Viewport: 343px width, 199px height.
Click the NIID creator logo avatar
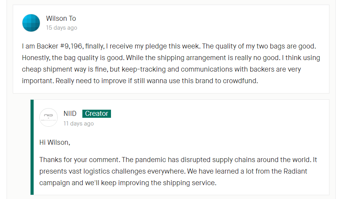tap(49, 117)
